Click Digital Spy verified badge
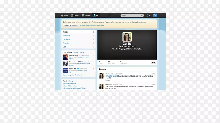This screenshot has width=220, height=123. 78,68
